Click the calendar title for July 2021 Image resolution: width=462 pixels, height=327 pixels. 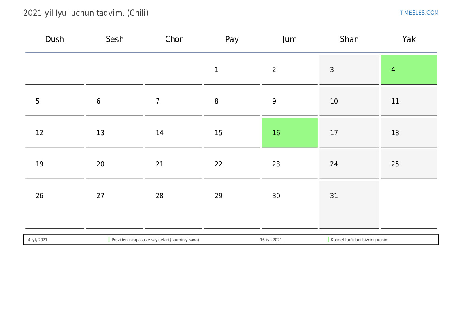pyautogui.click(x=86, y=13)
